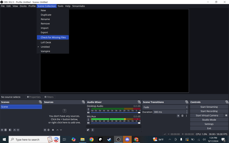229x143 pixels.
Task: Mute the Mic/Aux speaker icon
Action: tap(88, 123)
